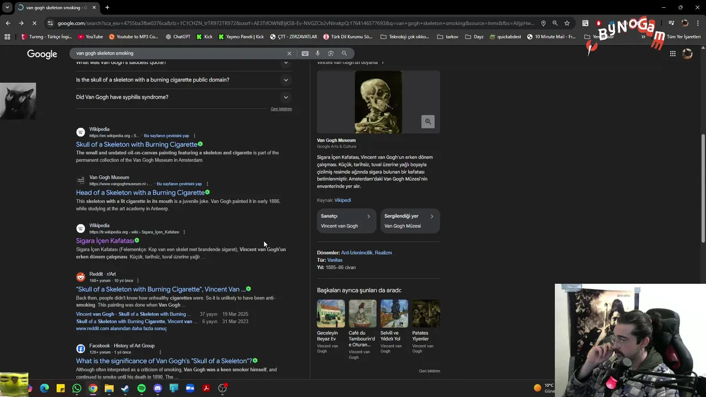Start voice search with the microphone icon
This screenshot has height=397, width=706.
click(318, 53)
